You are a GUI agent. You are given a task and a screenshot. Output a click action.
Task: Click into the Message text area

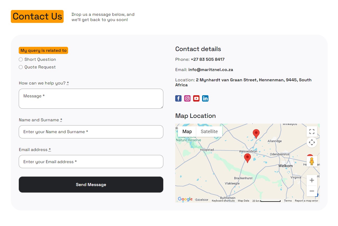[x=91, y=99]
